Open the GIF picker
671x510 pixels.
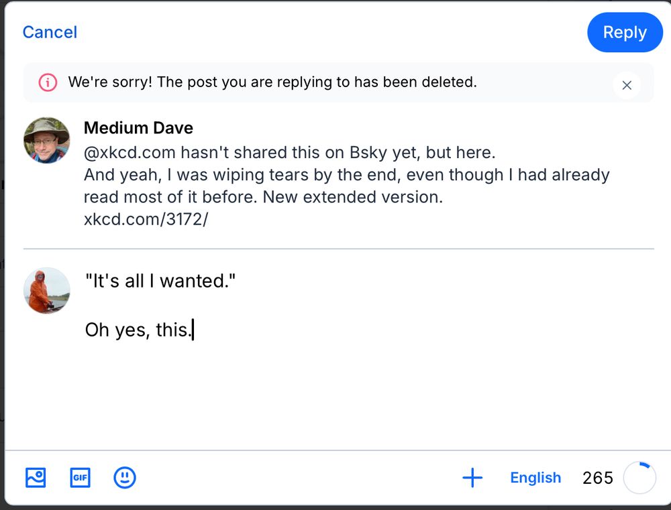pos(80,478)
